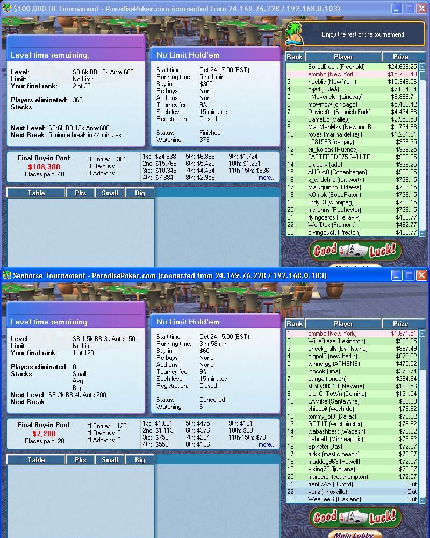
Task: Close the $100,000 Tournament window
Action: pyautogui.click(x=421, y=9)
